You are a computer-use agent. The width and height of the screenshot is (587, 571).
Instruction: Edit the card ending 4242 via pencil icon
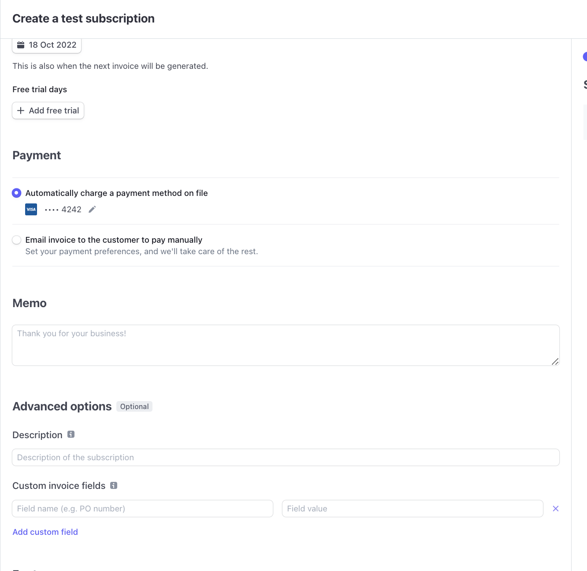[92, 209]
